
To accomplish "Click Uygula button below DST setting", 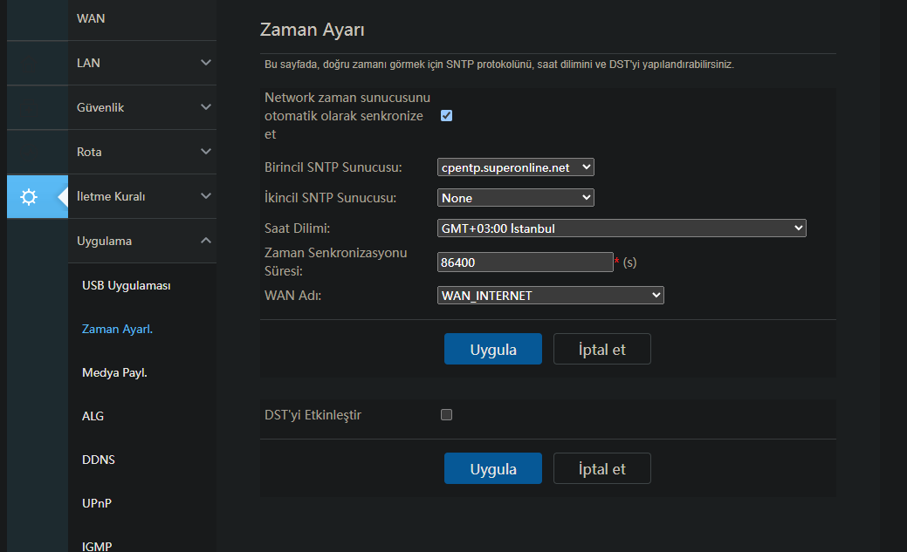I will click(493, 469).
